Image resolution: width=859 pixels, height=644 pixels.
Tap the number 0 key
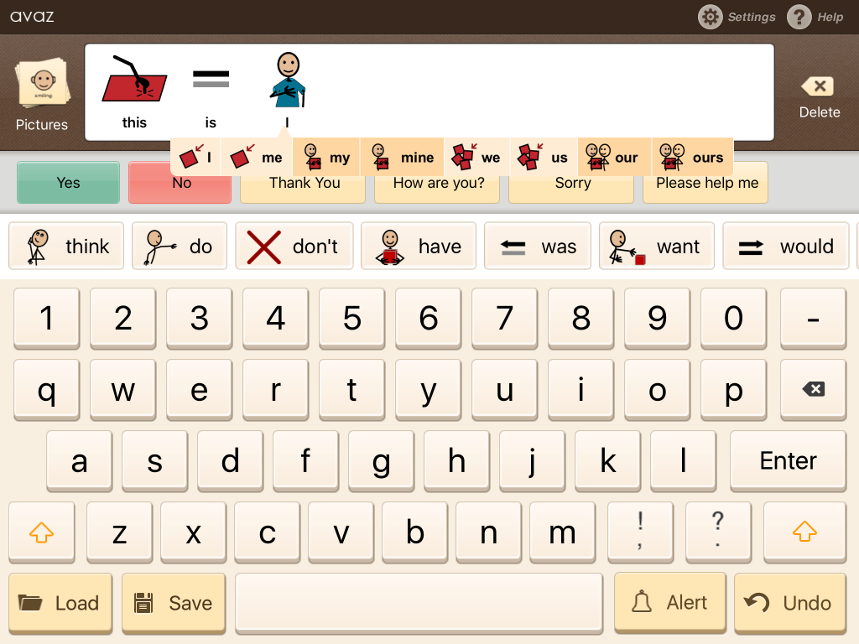733,318
